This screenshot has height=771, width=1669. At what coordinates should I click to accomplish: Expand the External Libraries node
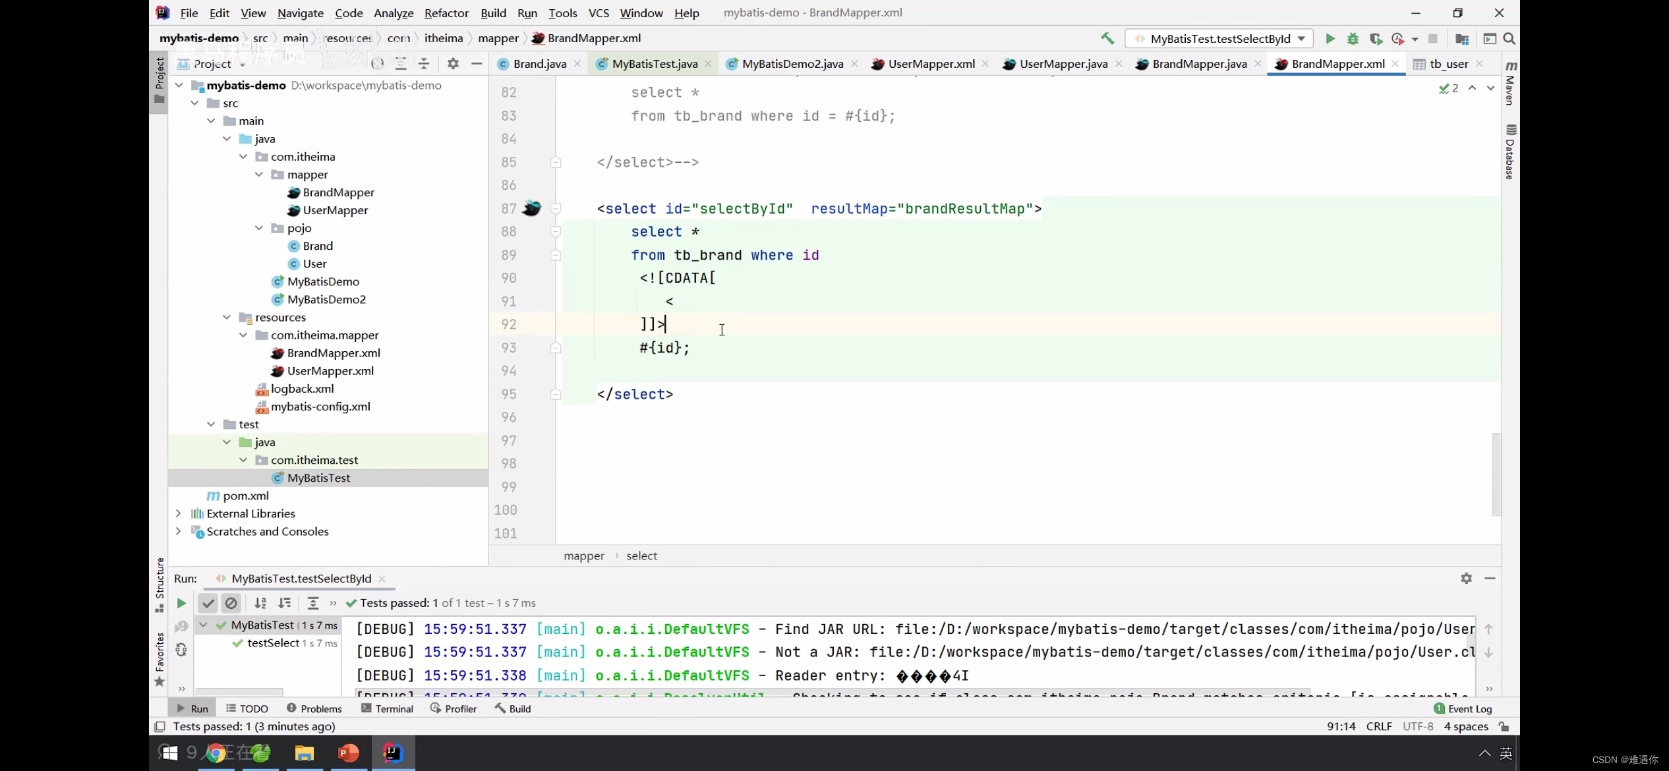[x=179, y=513]
